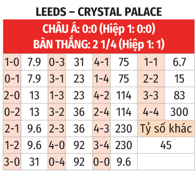Image resolution: width=196 pixels, height=171 pixels.
Task: Click the 300 odds value
Action: tap(179, 112)
